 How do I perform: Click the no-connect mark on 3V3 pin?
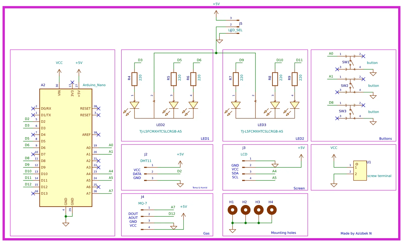(x=72, y=82)
